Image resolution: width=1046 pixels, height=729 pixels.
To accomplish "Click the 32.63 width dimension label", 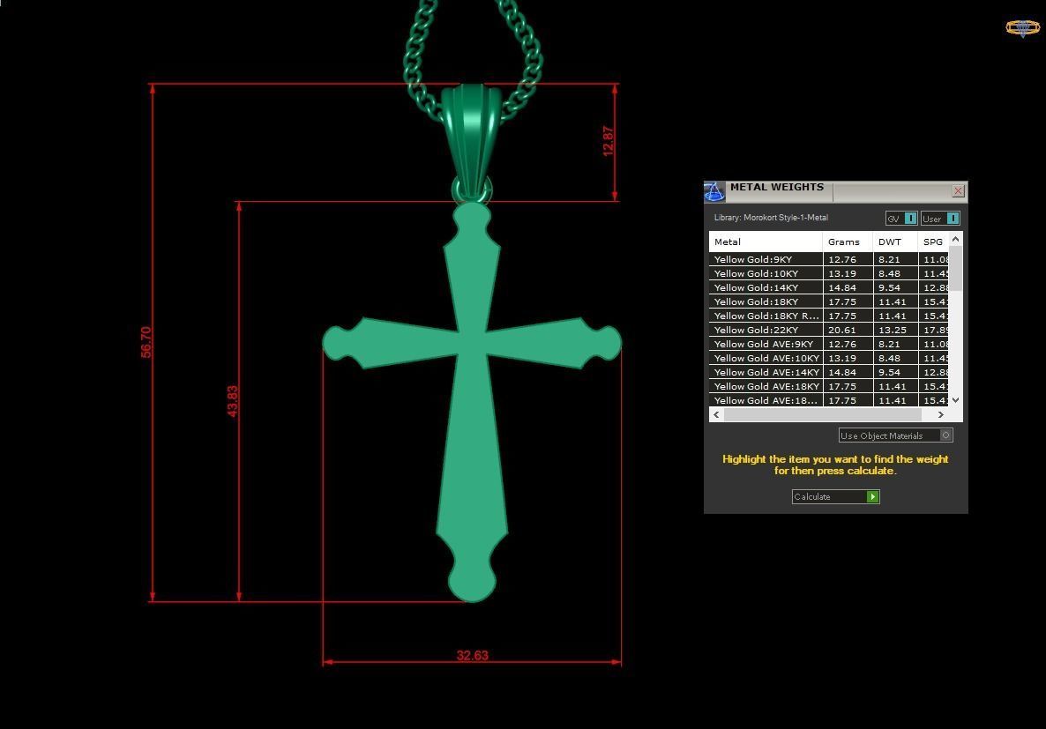I will point(473,655).
